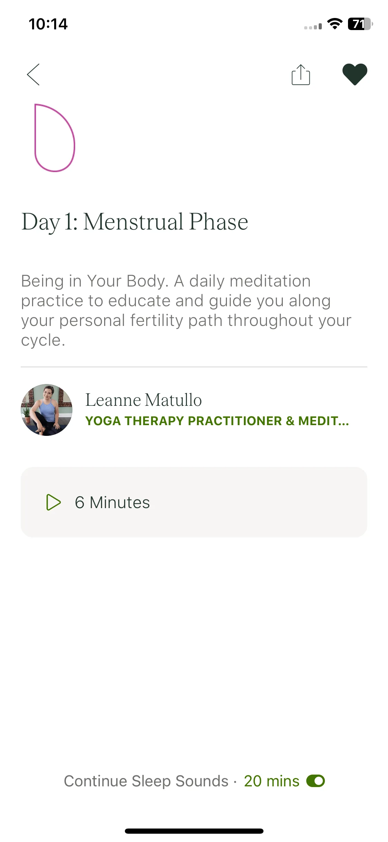The height and width of the screenshot is (842, 388).
Task: Unfavorite with the heart icon
Action: [355, 74]
